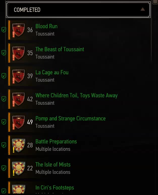
Task: Click the green checkmark beside The Isle of Mists
Action: tap(4, 168)
